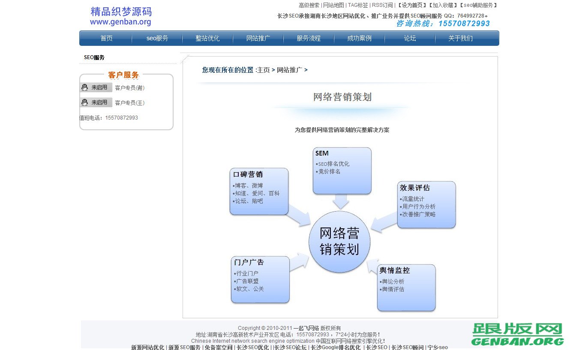Image resolution: width=570 pixels, height=350 pixels.
Task: Click the QQ penguin icon for 客户专员(王)
Action: 84,102
